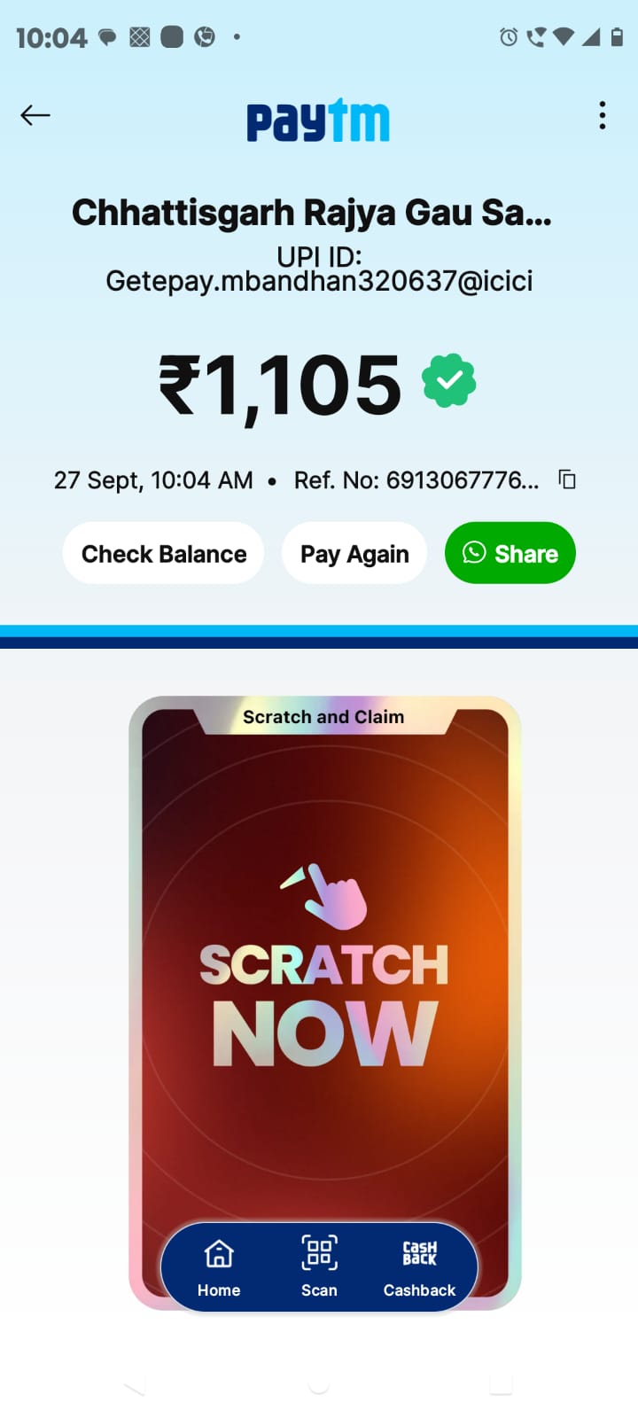Tap the ₹1,105 amount

click(x=280, y=385)
